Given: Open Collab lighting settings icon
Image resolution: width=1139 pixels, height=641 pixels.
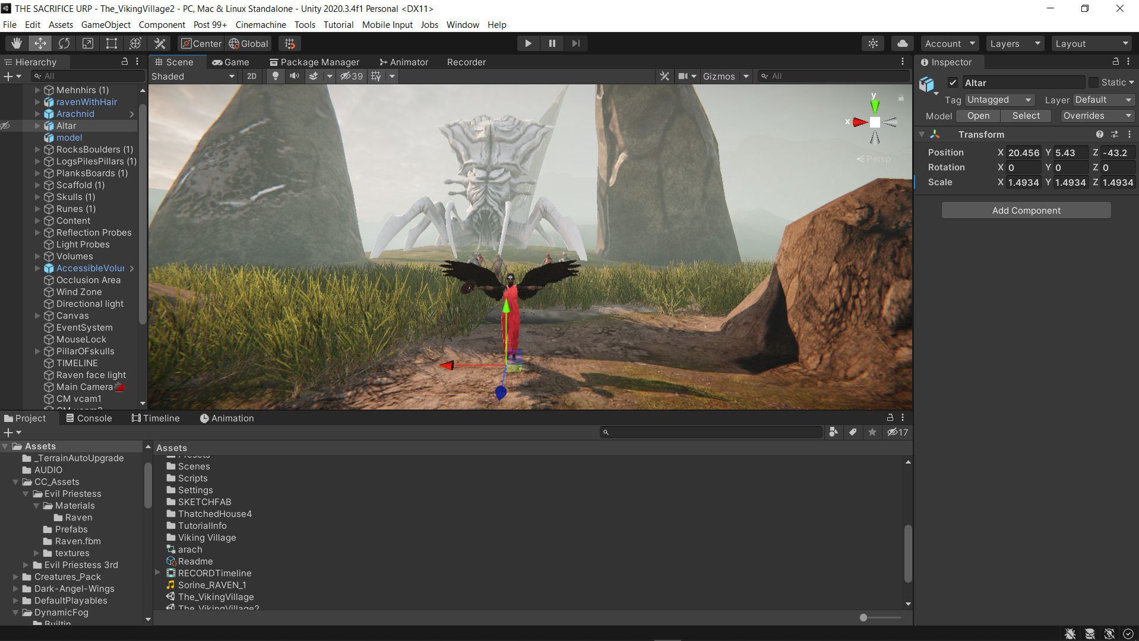Looking at the screenshot, I should tap(873, 43).
